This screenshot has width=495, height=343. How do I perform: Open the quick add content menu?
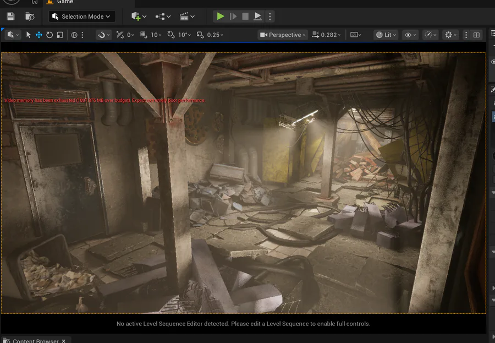[139, 17]
